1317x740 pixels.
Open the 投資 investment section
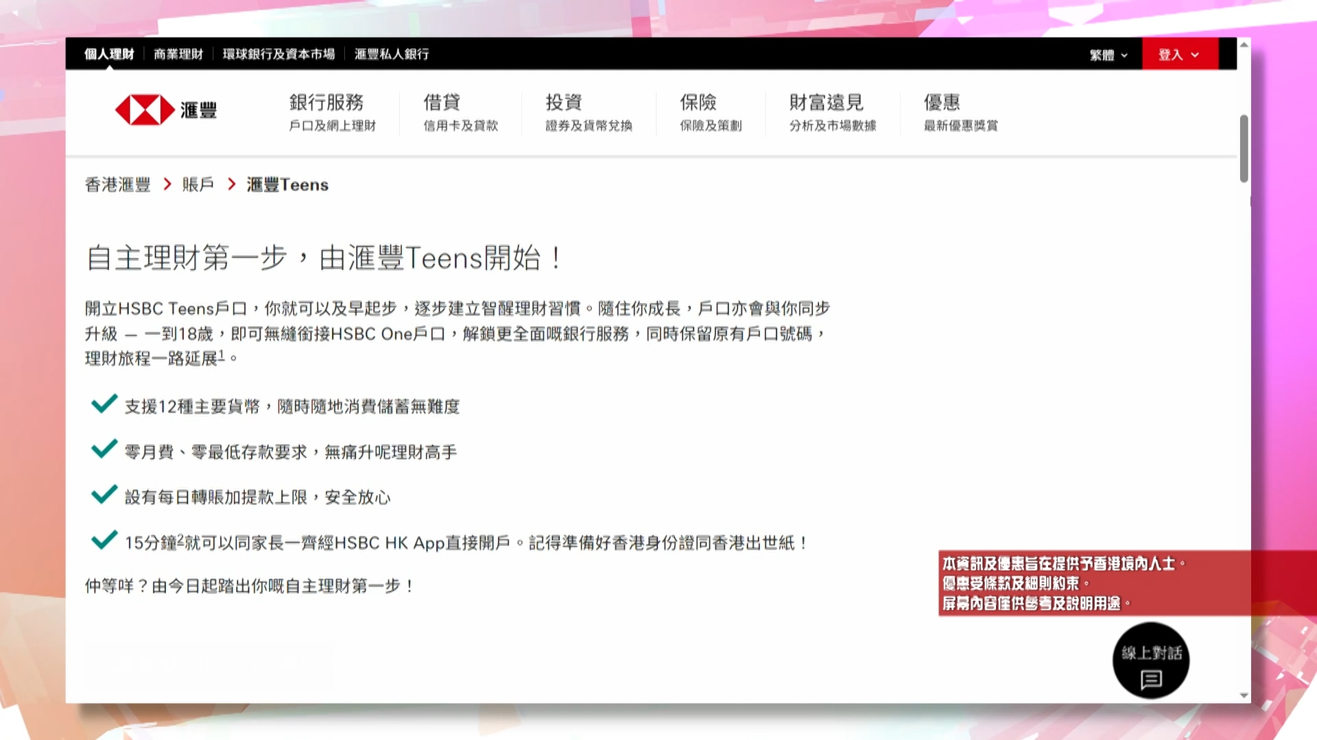[x=562, y=113]
